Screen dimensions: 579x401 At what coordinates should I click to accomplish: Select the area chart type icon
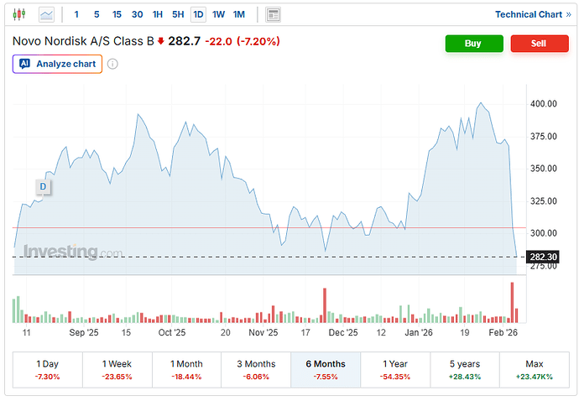coord(47,14)
